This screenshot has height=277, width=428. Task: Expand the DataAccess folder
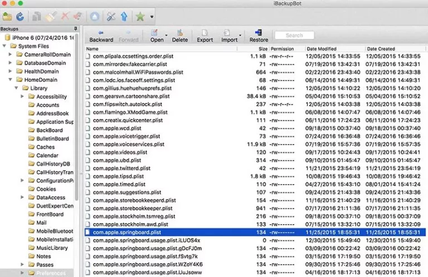22,197
